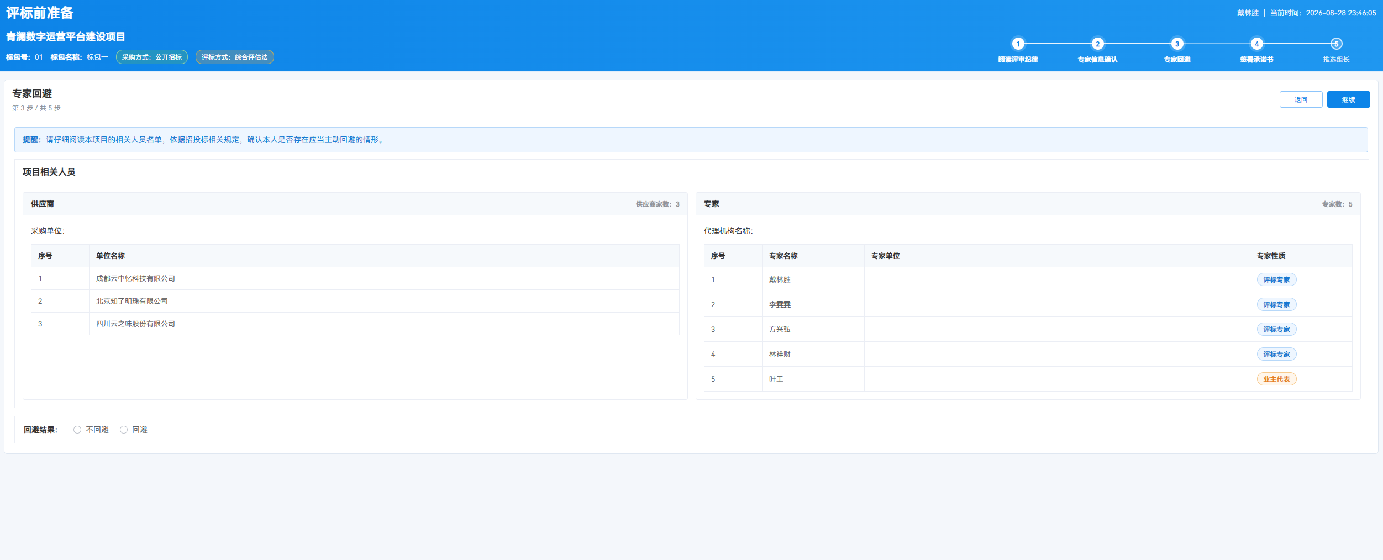Click project title 青澜数字运营平台建设项目

66,36
